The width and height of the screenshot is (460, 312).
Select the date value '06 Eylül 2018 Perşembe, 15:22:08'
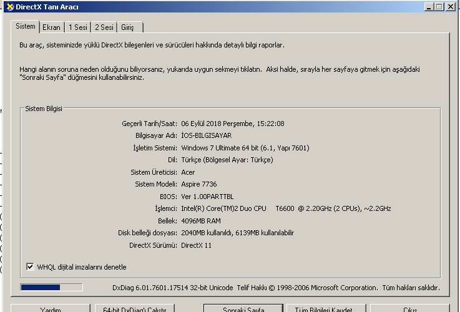233,124
